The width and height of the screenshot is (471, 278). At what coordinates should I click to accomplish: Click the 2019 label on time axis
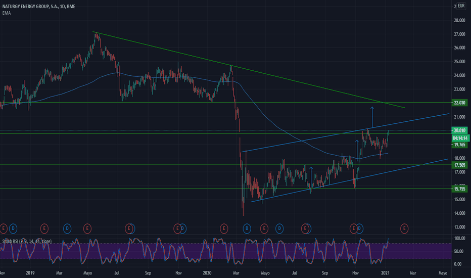30,273
